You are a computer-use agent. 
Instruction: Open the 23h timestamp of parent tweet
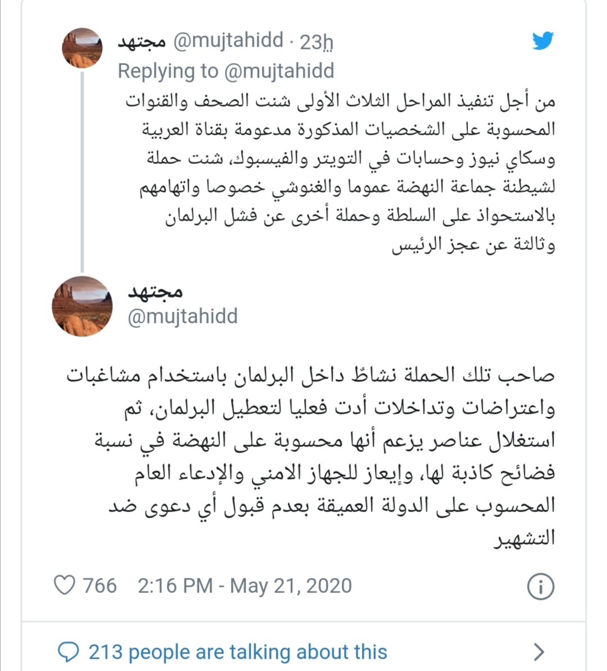tap(316, 42)
